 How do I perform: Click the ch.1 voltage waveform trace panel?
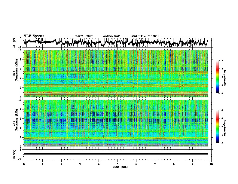(x=118, y=43)
